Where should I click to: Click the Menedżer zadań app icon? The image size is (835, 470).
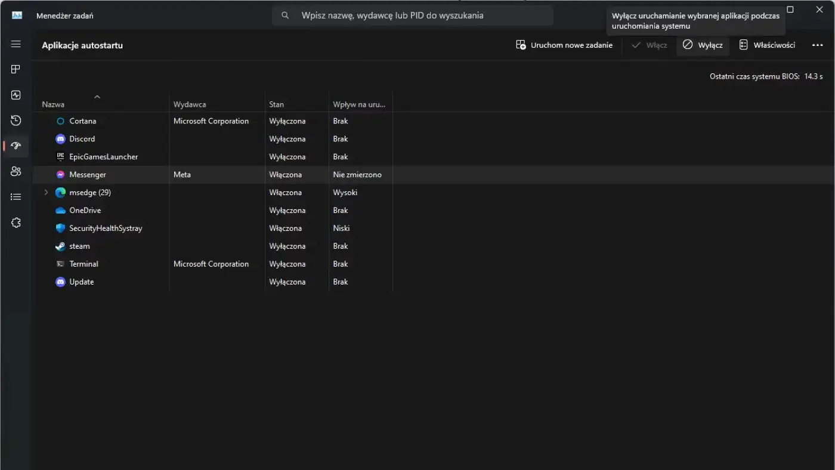pos(17,16)
